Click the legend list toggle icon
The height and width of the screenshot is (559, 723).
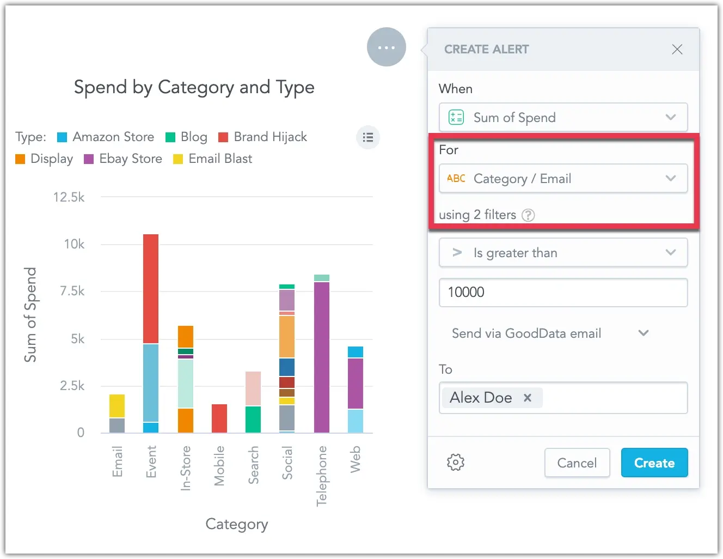[368, 137]
